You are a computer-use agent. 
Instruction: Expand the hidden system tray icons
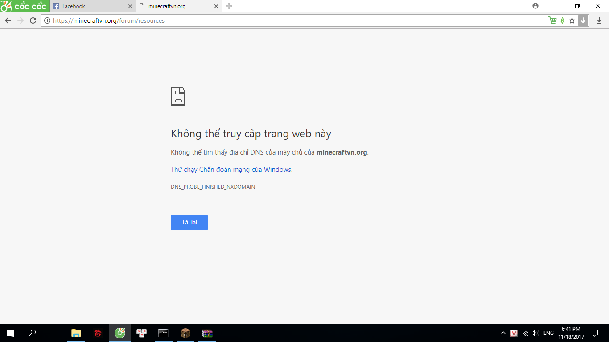point(503,333)
